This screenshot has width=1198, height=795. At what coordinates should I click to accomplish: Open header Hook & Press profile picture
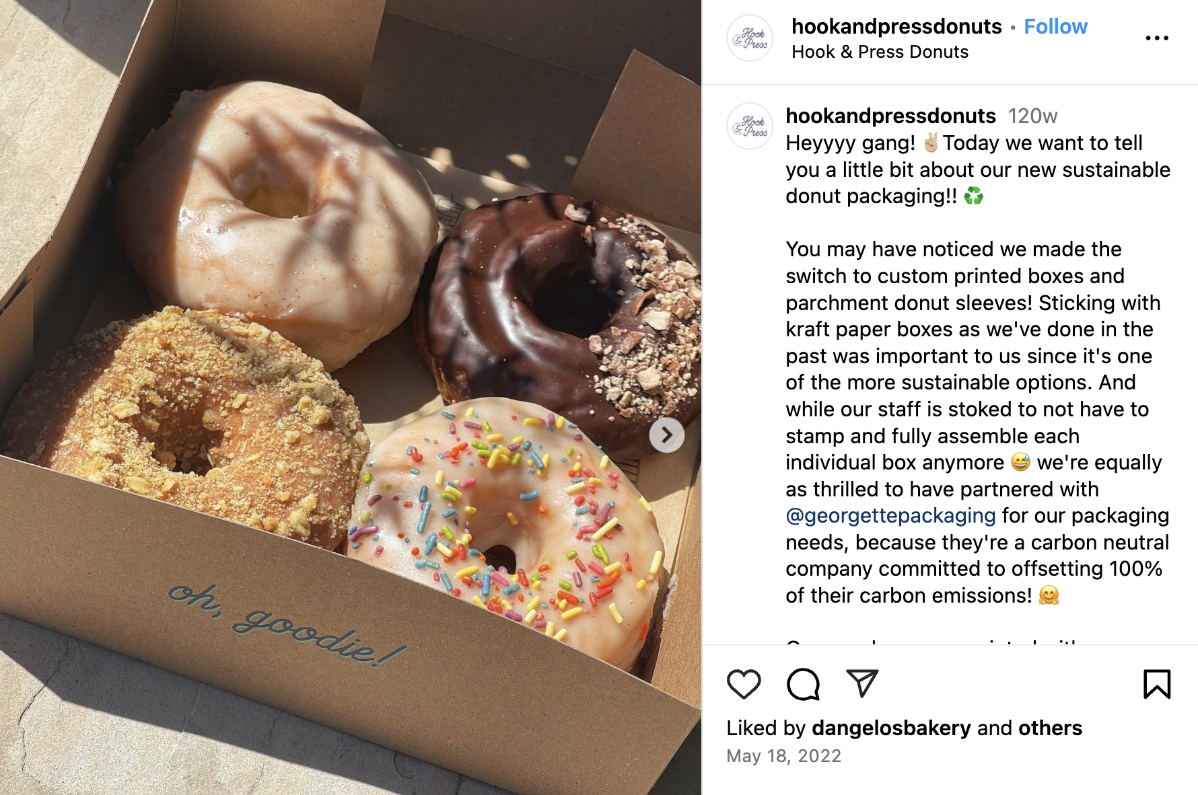pos(750,38)
